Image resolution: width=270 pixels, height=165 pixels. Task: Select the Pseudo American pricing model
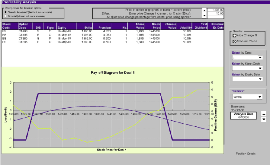click(x=5, y=12)
